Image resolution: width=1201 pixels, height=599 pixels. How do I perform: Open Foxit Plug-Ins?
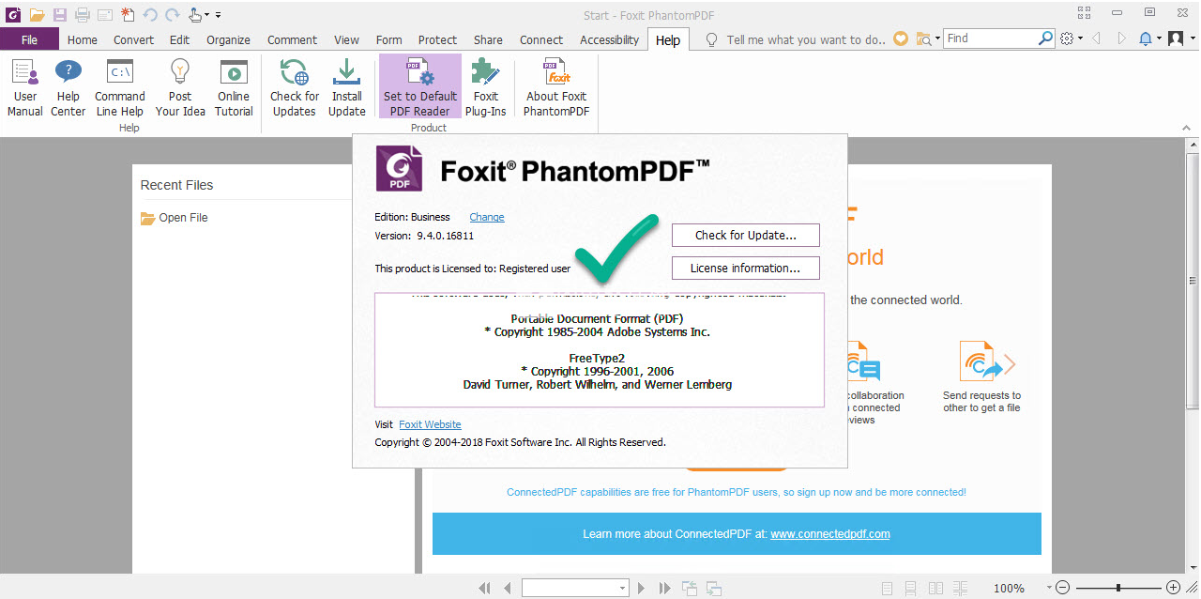pyautogui.click(x=486, y=87)
